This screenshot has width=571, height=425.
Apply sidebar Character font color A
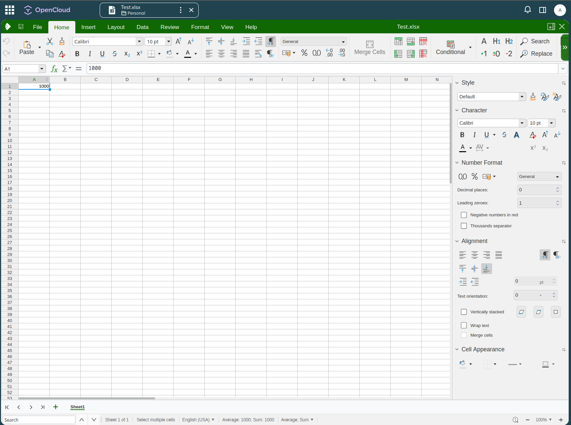click(x=463, y=148)
